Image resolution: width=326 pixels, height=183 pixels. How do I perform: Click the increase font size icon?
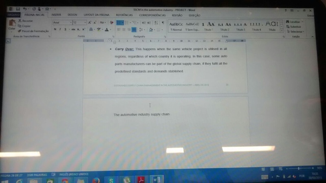90,23
